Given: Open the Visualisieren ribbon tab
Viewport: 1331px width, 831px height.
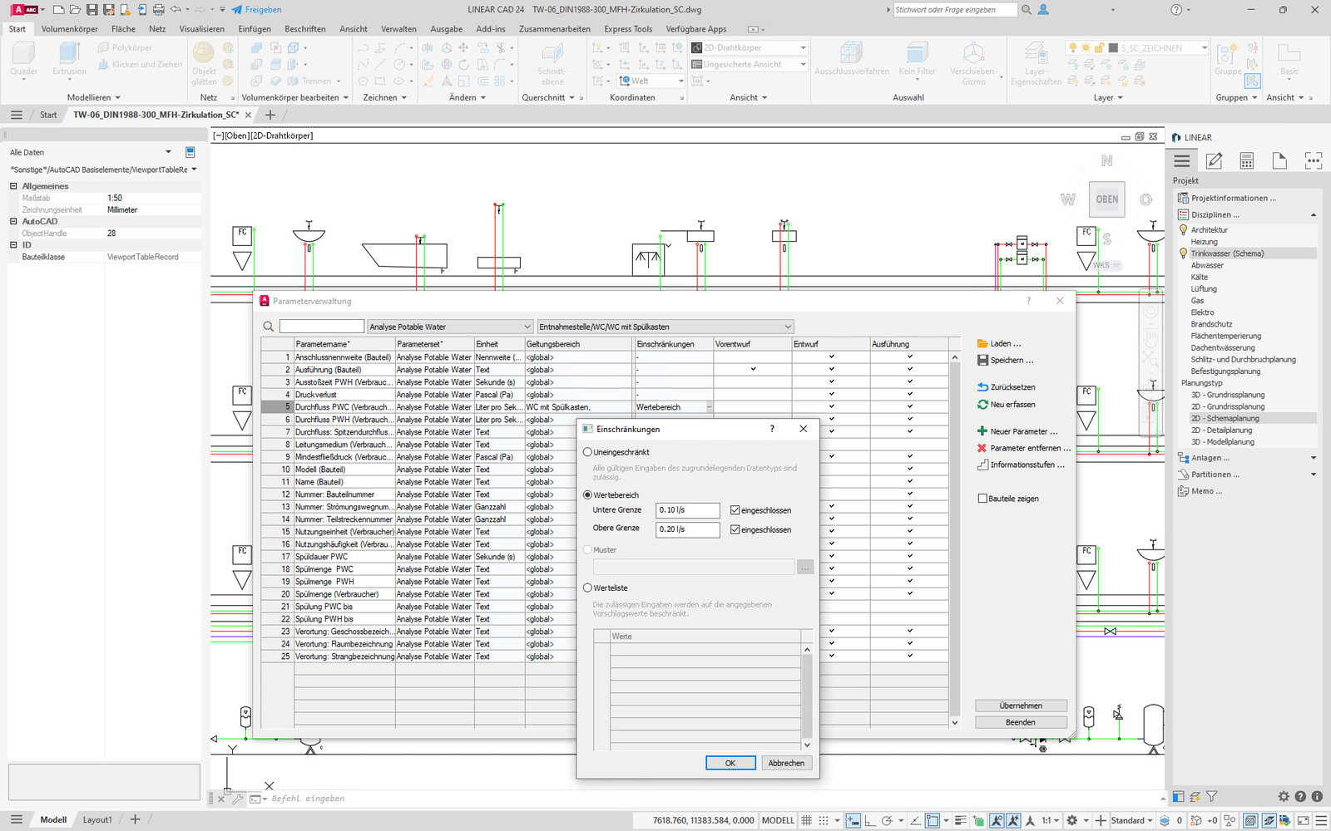Looking at the screenshot, I should 202,28.
